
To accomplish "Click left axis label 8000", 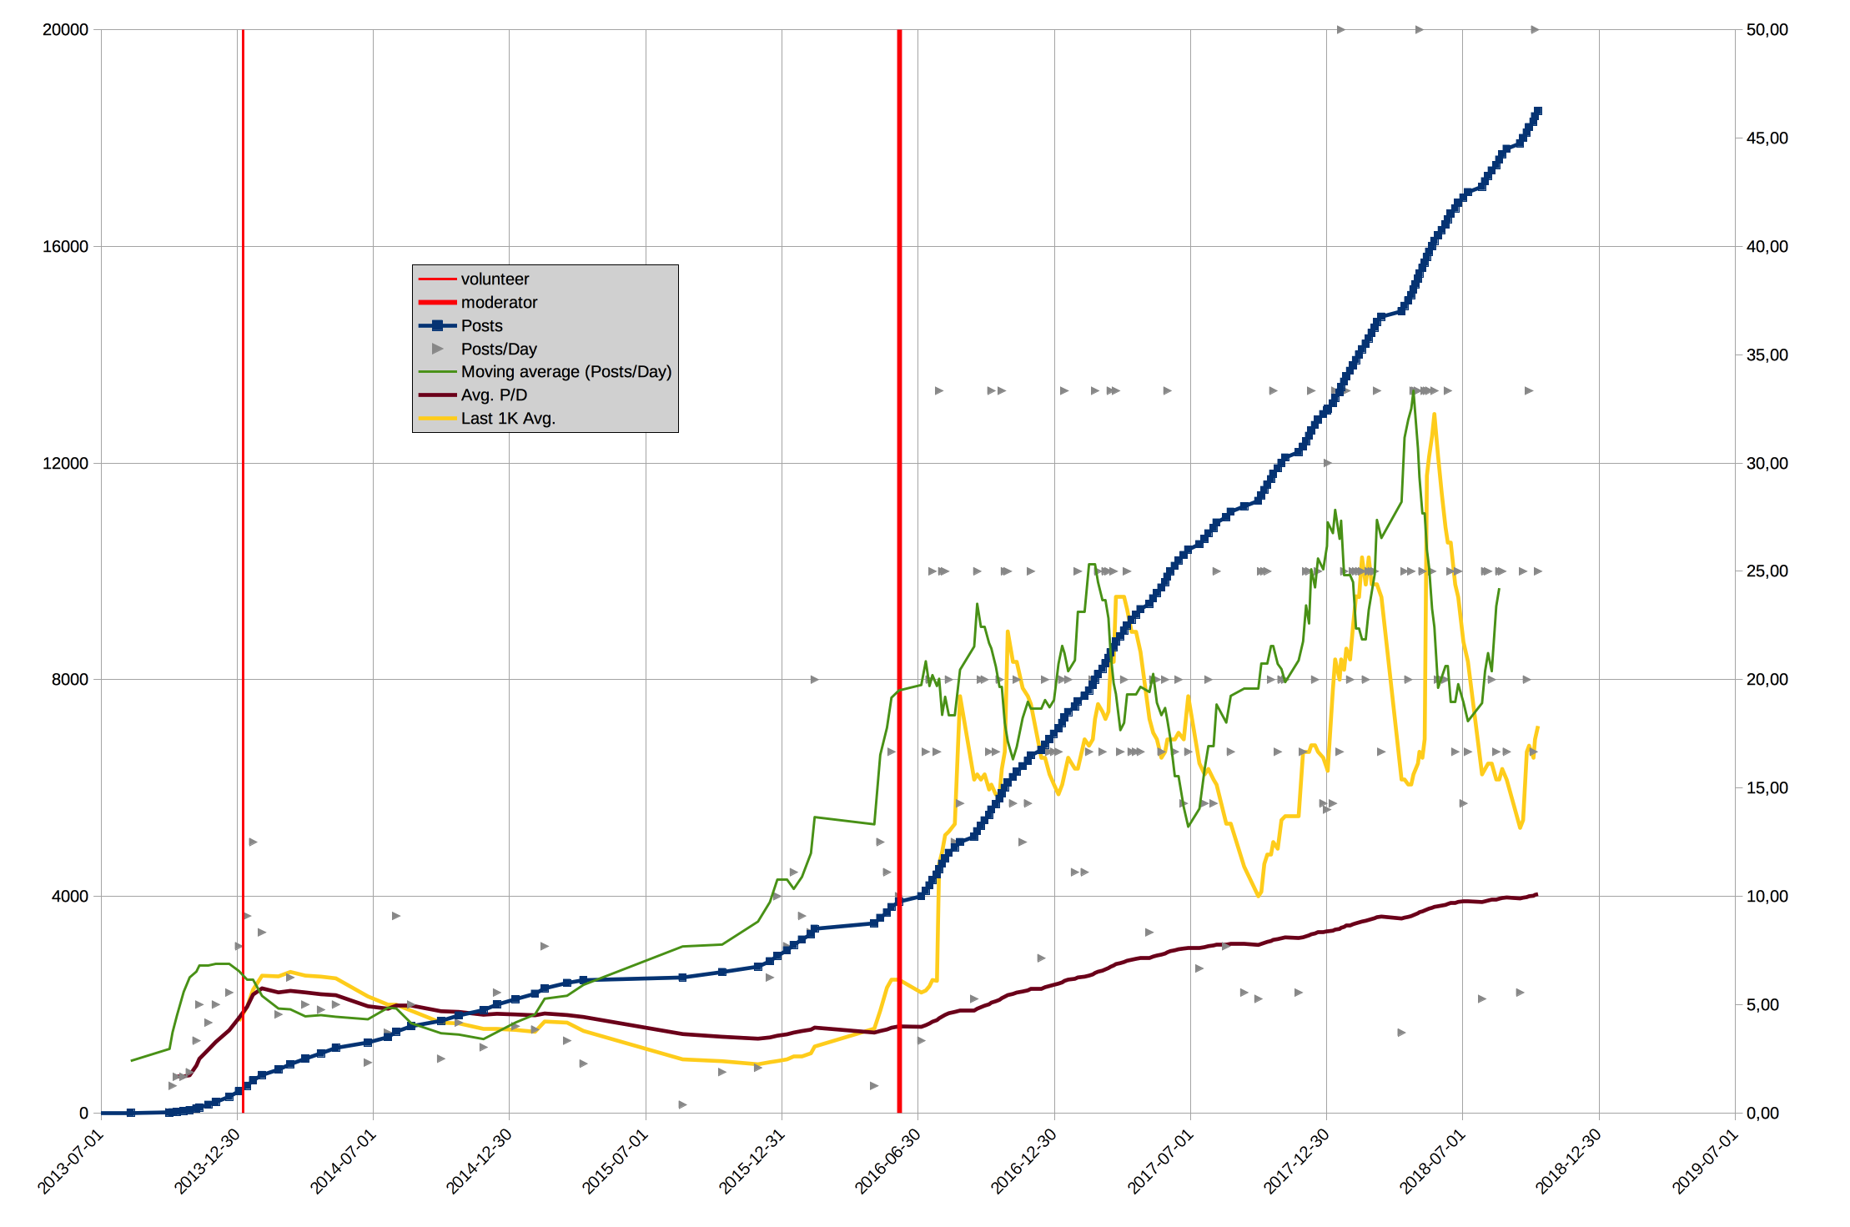I will pyautogui.click(x=70, y=679).
